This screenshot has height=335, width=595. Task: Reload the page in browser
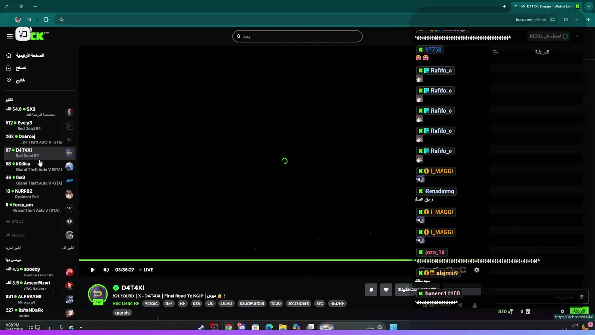(566, 20)
